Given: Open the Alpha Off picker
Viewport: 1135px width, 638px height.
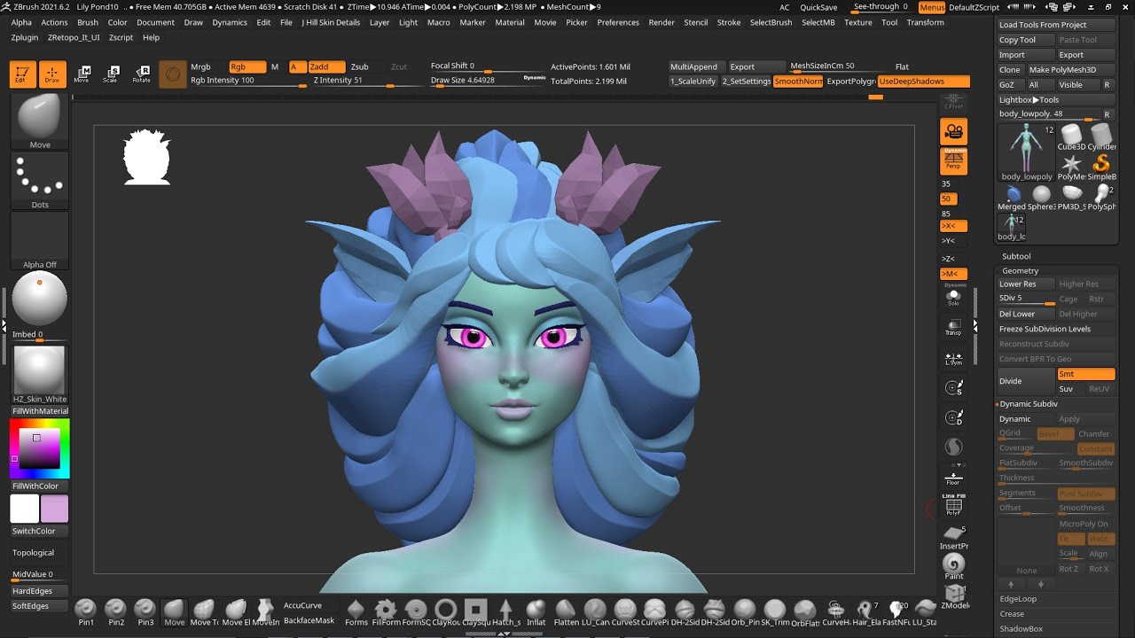Looking at the screenshot, I should point(40,241).
